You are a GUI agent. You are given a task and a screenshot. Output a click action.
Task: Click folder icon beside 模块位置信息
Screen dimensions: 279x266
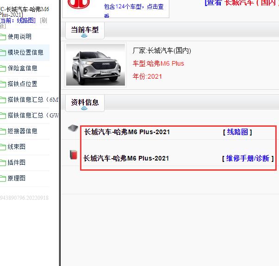[x=3, y=53]
